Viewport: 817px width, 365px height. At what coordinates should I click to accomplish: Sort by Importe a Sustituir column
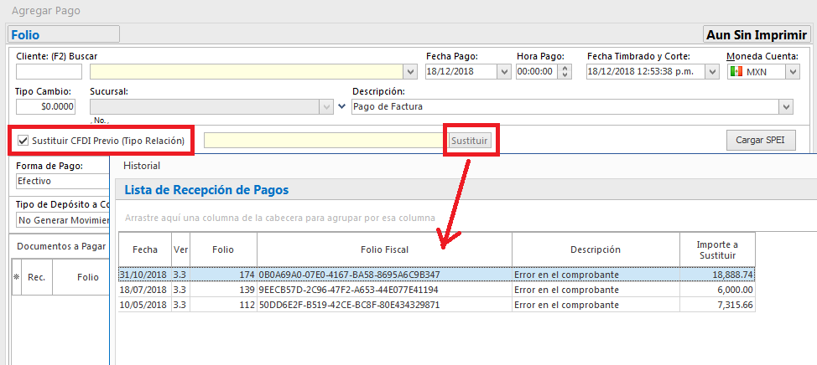tap(717, 249)
